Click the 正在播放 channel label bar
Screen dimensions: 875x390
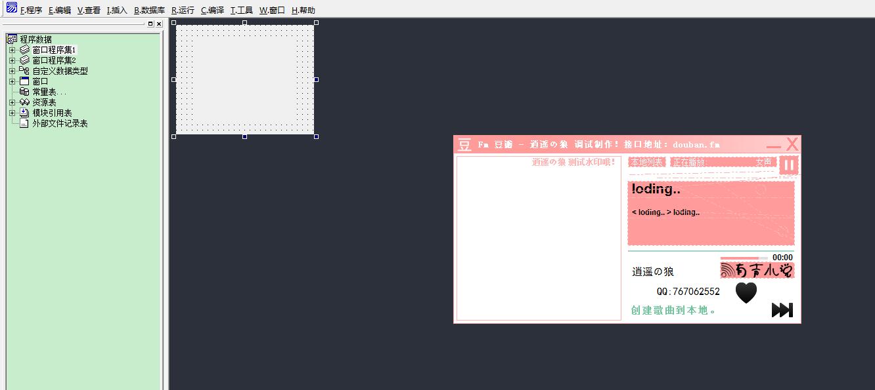coord(723,162)
